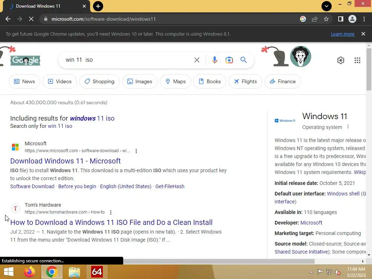Start voice search with microphone icon
The width and height of the screenshot is (372, 279).
pos(214,60)
